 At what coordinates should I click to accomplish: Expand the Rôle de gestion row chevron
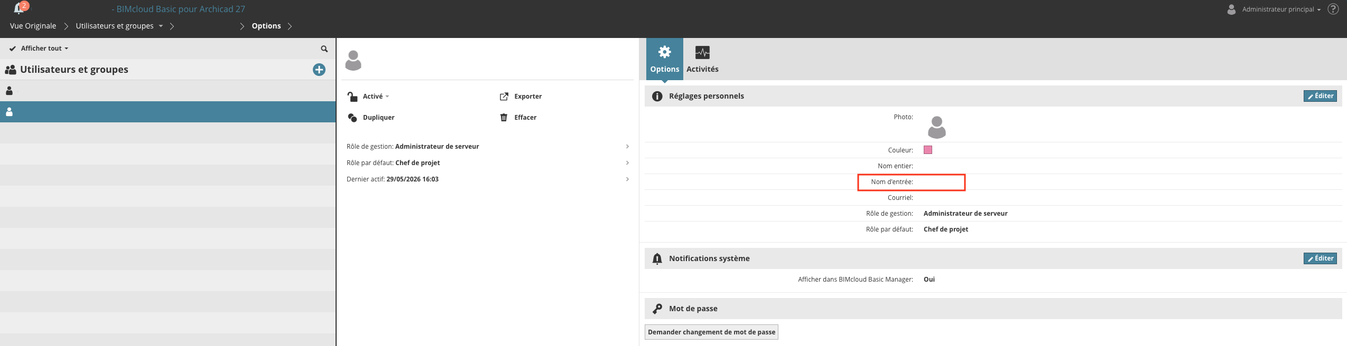627,147
